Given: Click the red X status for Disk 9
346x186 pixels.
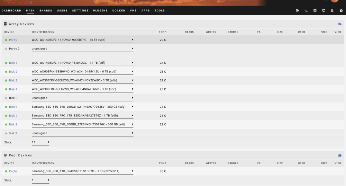Looking at the screenshot, I should (6, 133).
